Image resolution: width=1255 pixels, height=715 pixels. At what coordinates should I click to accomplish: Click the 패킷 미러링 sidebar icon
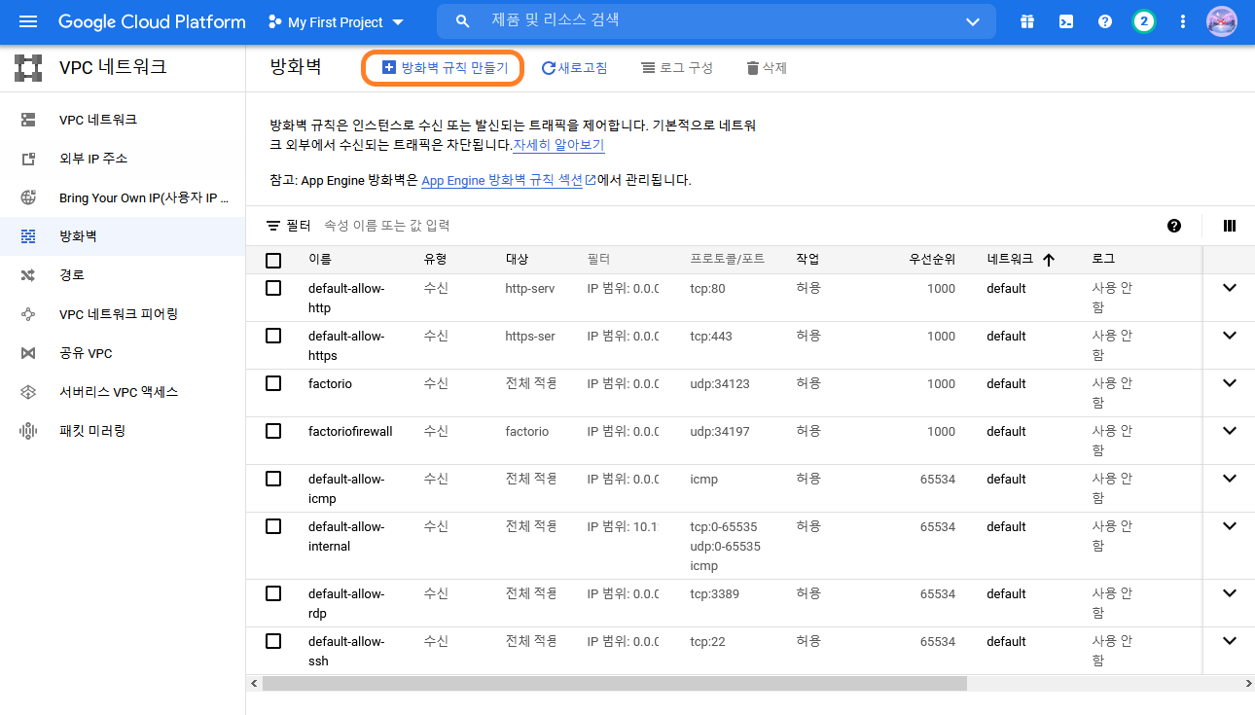[x=28, y=431]
